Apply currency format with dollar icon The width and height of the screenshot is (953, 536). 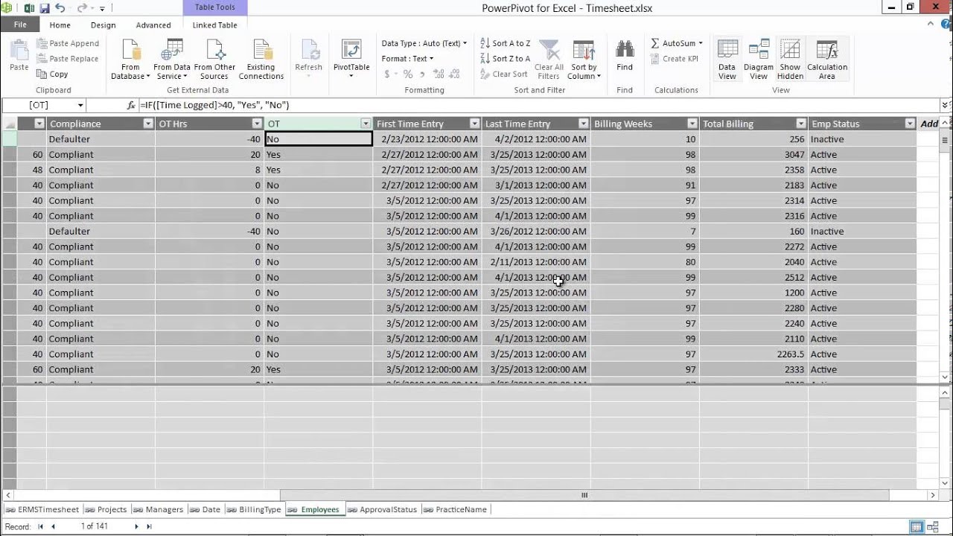pyautogui.click(x=387, y=74)
